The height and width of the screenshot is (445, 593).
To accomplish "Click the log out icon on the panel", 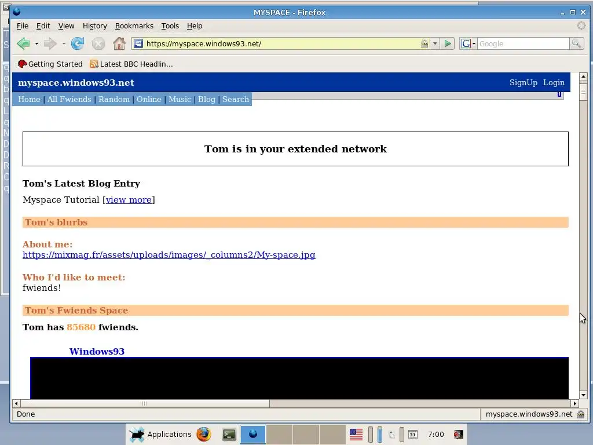I will [459, 435].
